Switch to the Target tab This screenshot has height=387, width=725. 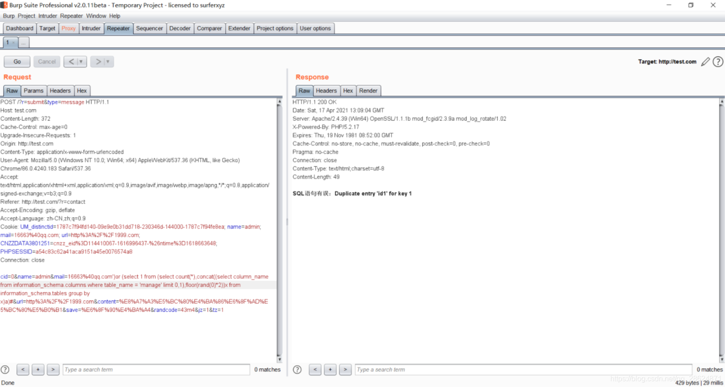47,28
